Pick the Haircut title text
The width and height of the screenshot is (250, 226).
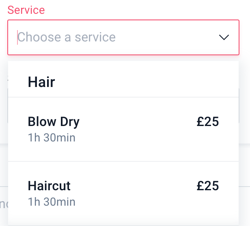49,186
